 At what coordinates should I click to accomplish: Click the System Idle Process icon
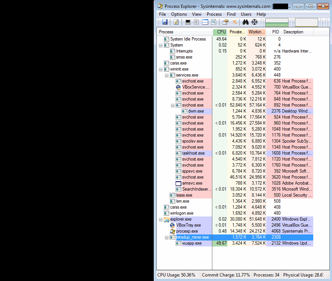click(167, 39)
